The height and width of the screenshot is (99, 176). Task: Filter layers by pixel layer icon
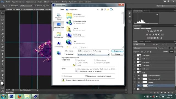(154, 45)
